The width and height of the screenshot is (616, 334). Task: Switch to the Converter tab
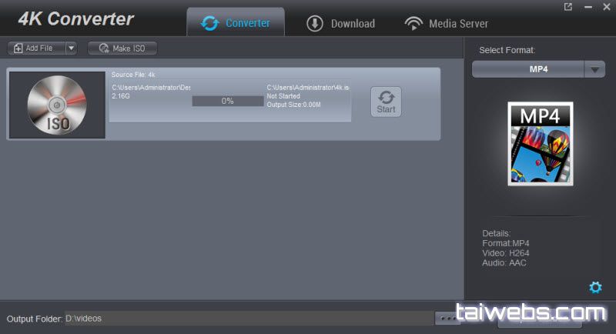coord(236,23)
